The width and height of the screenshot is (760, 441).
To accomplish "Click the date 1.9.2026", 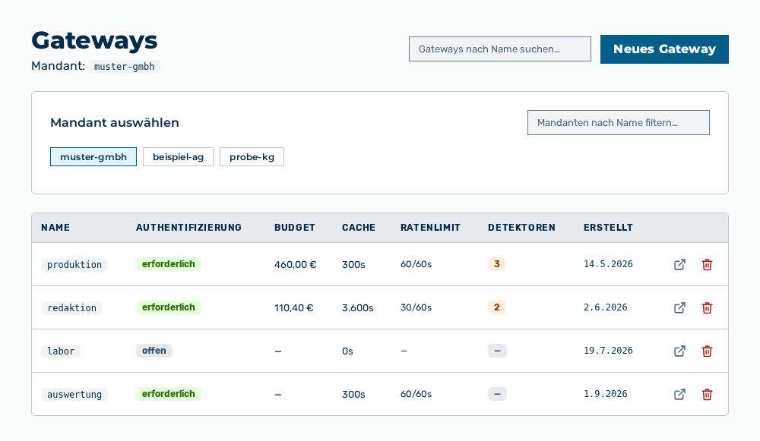I will tap(606, 394).
